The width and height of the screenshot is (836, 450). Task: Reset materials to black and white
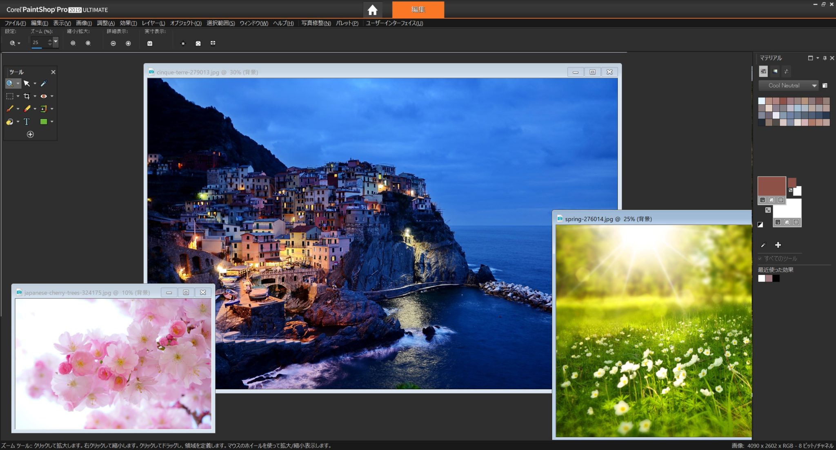(x=760, y=225)
